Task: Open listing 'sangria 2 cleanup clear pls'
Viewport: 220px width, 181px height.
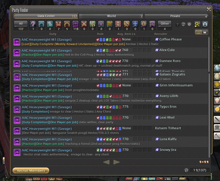Action: [x=113, y=101]
